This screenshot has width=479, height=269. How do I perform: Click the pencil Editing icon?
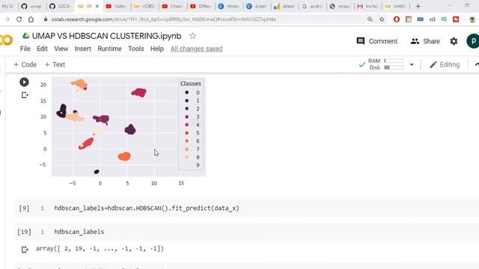click(x=433, y=65)
